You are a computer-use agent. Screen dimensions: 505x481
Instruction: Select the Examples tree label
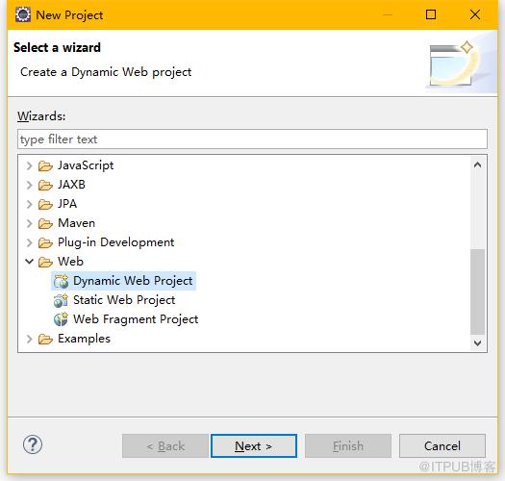pyautogui.click(x=84, y=339)
